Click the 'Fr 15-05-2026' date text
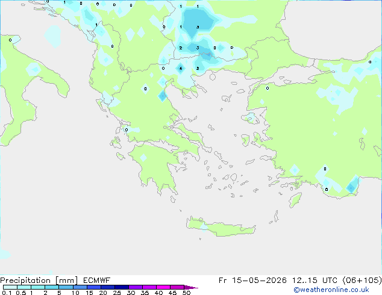The height and width of the screenshot is (295, 382). [252, 281]
